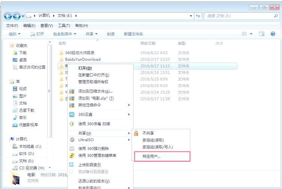Select the BaiduYunDownload folder
Image resolution: width=282 pixels, height=189 pixels.
[x=83, y=59]
